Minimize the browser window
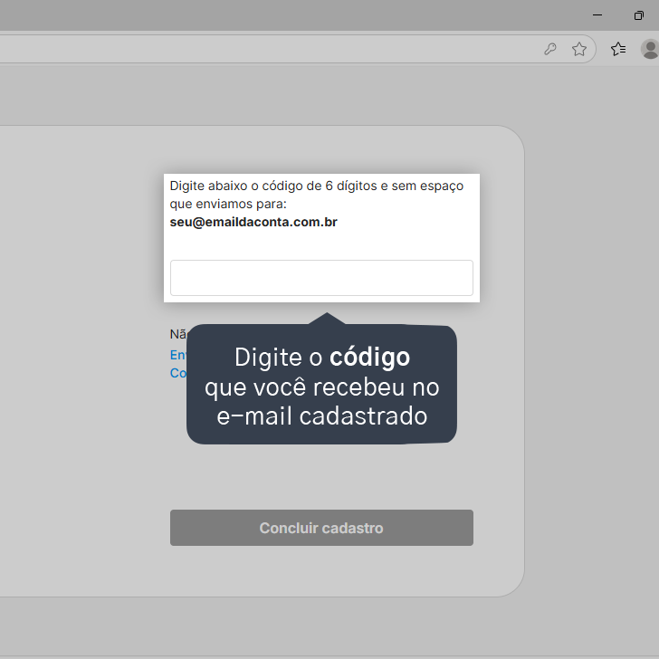The image size is (659, 659). coord(597,15)
